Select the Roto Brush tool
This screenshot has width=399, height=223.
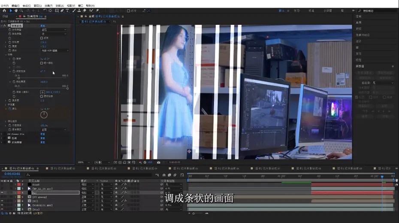click(91, 11)
